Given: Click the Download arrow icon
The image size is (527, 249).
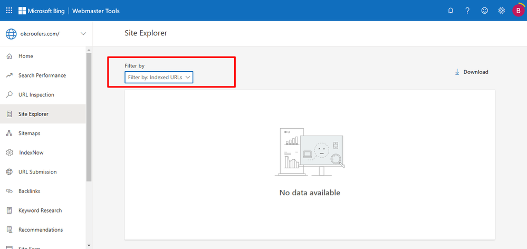Looking at the screenshot, I should point(457,72).
